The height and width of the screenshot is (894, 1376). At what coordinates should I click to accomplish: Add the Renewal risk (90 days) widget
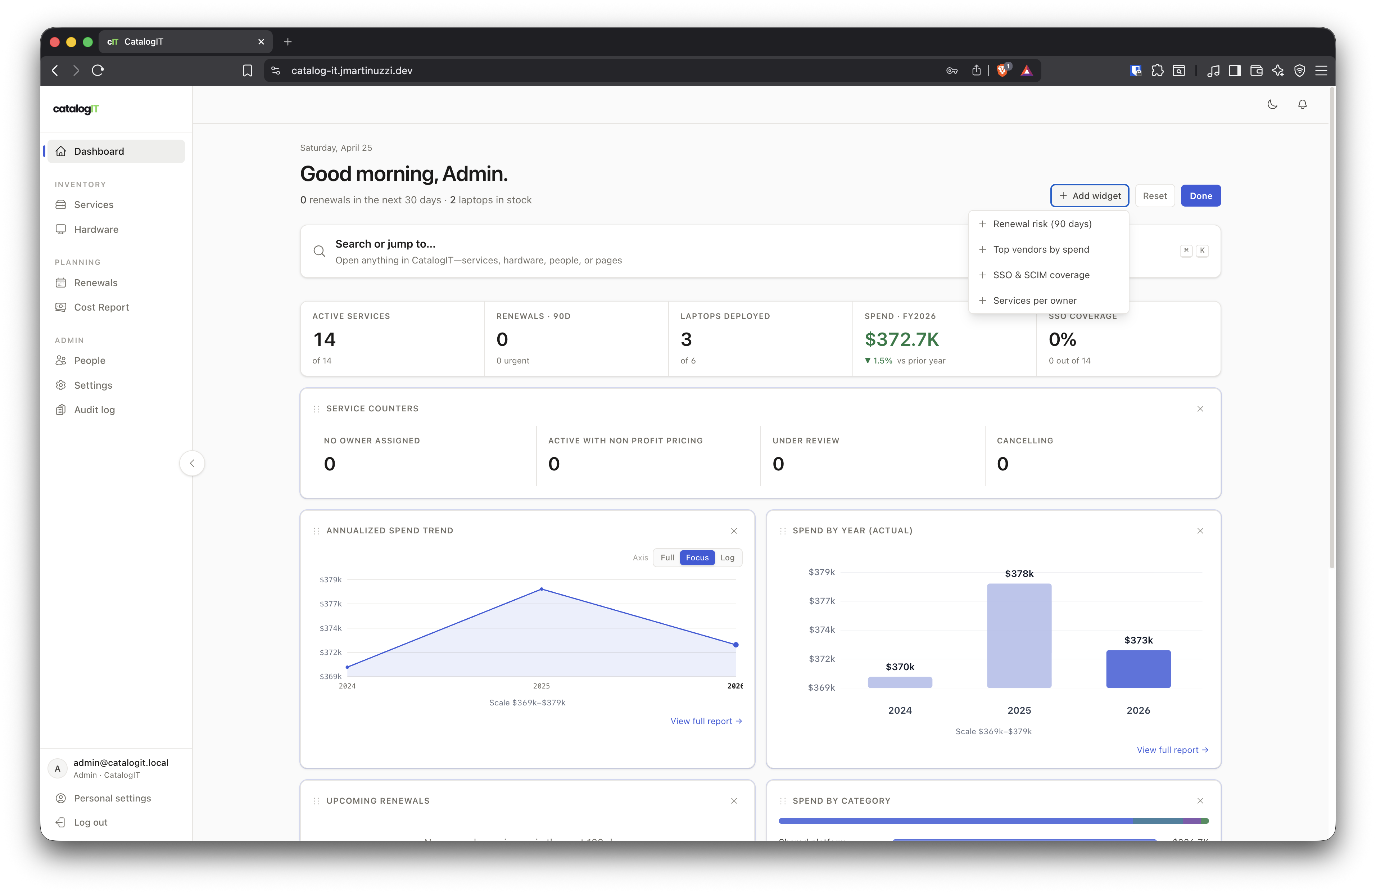tap(1048, 224)
